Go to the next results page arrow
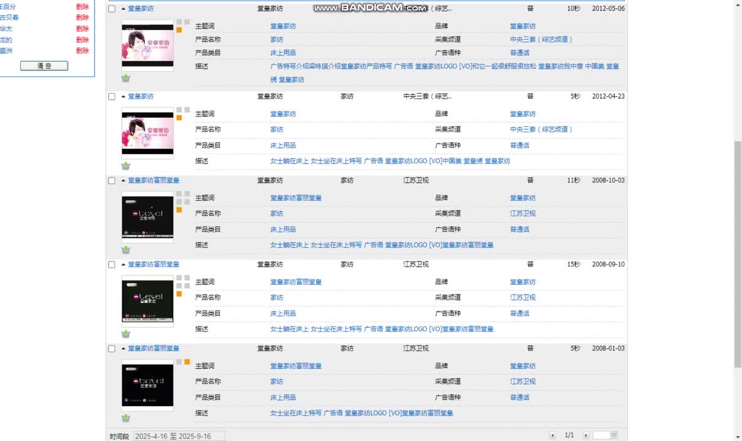Image resolution: width=742 pixels, height=441 pixels. pyautogui.click(x=586, y=435)
